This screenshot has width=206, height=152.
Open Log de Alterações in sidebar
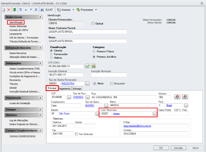point(19,120)
